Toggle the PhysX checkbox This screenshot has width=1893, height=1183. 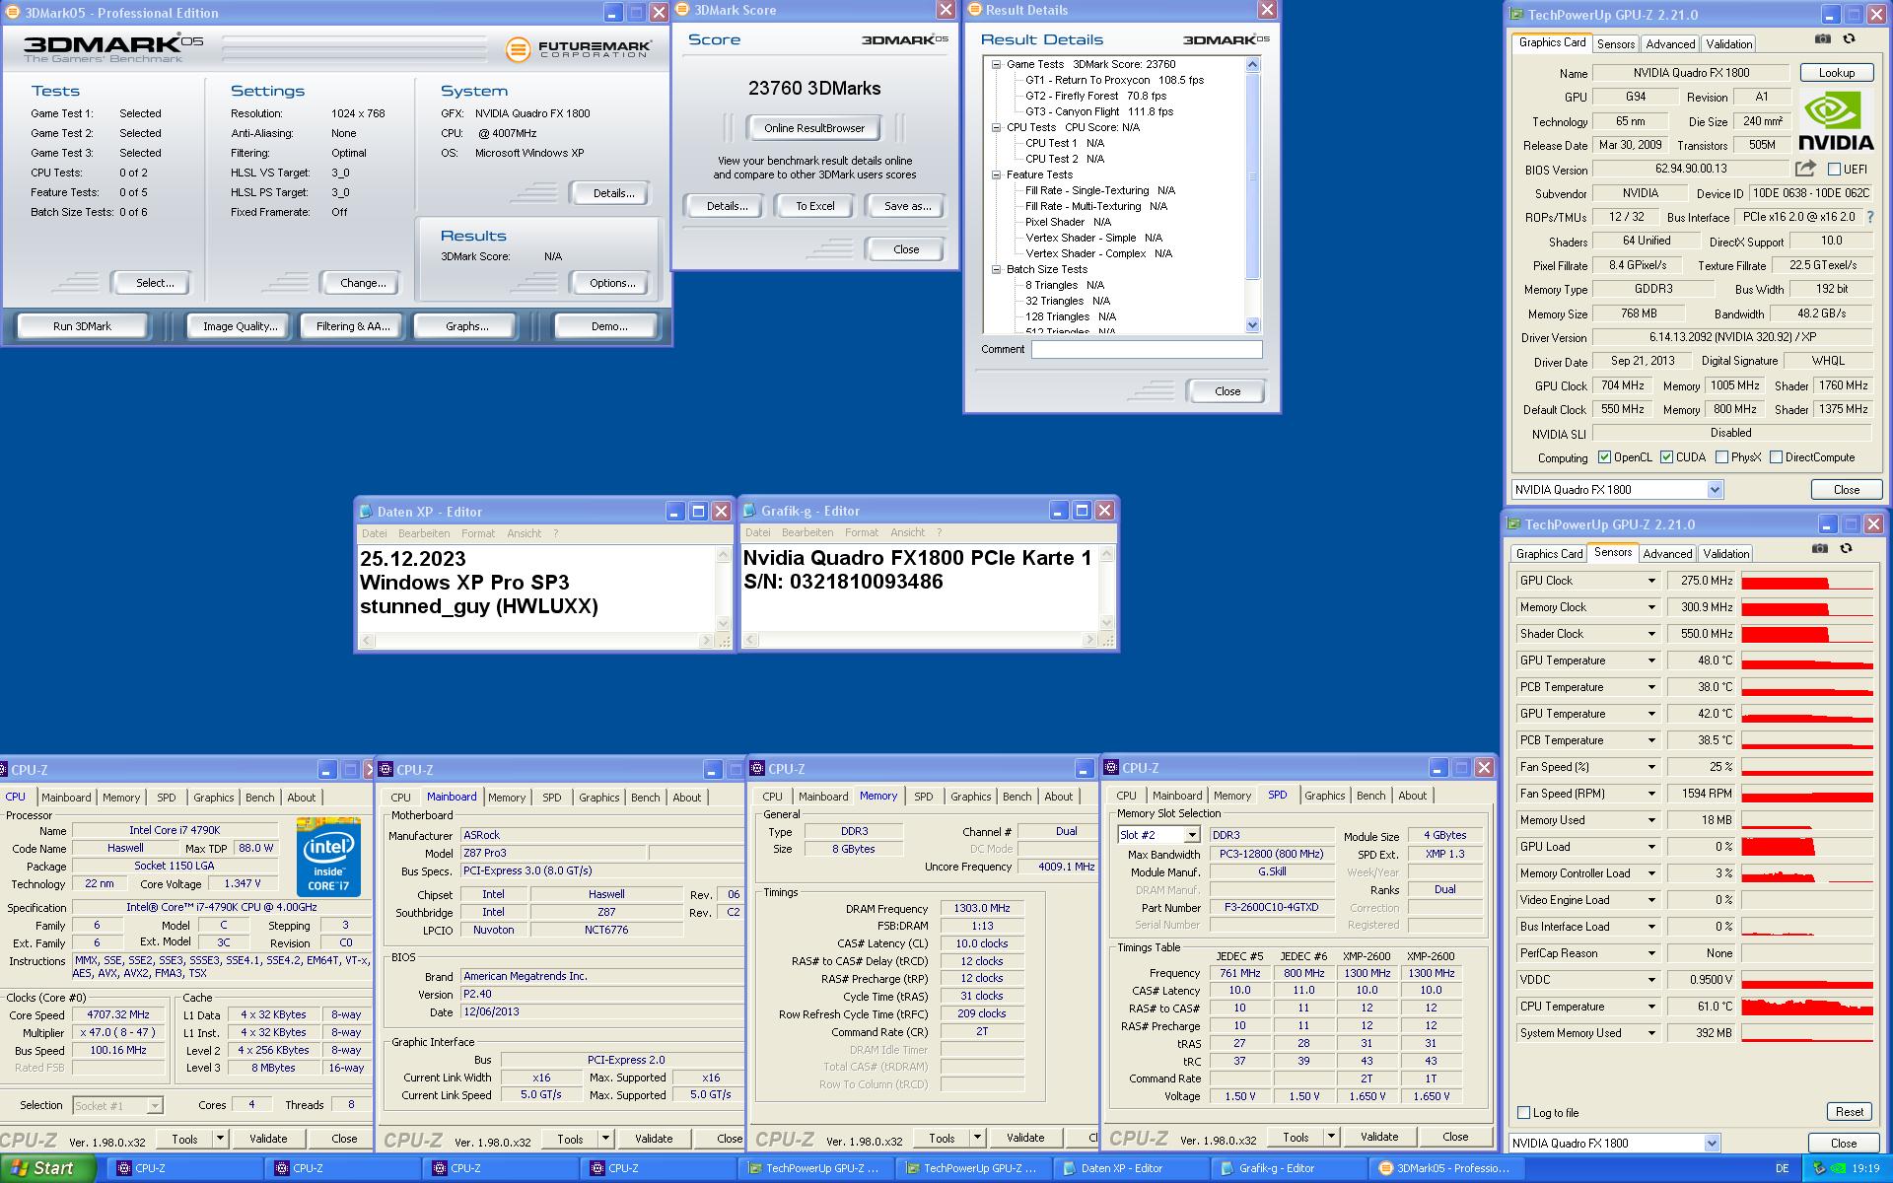click(1721, 457)
